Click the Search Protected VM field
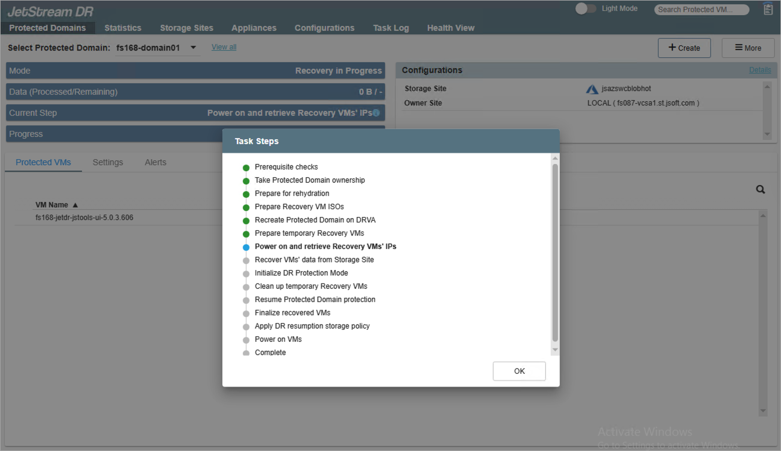The height and width of the screenshot is (451, 781). [701, 10]
